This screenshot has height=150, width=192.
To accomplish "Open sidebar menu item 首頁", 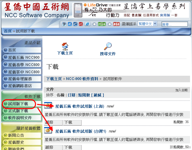I will point(22,50).
